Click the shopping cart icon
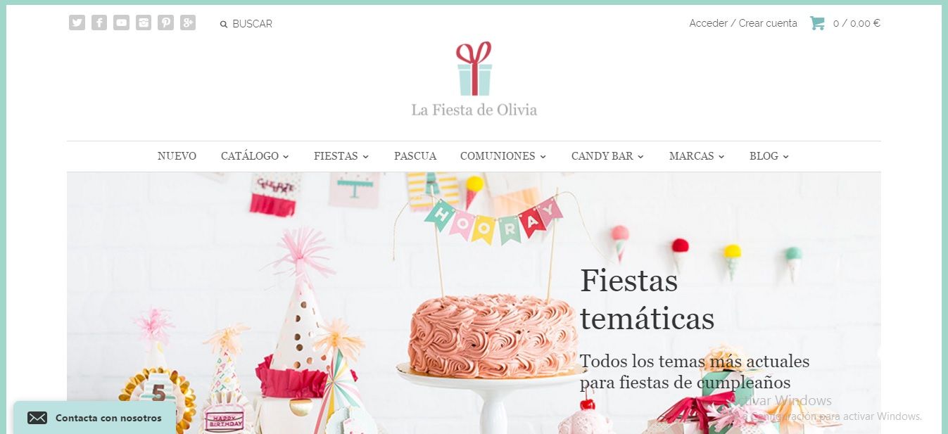 (x=817, y=23)
